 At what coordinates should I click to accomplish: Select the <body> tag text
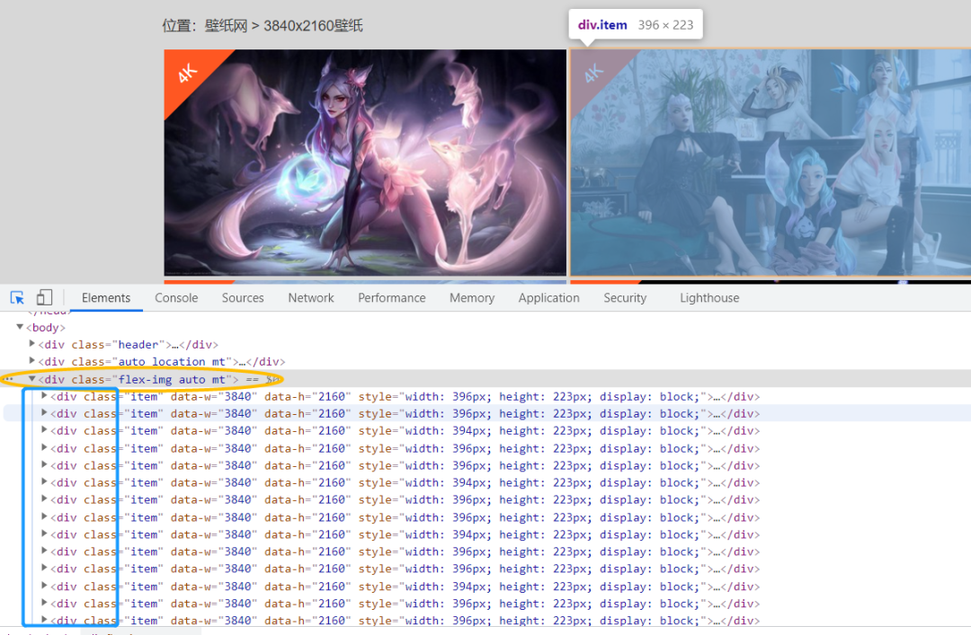tap(46, 328)
